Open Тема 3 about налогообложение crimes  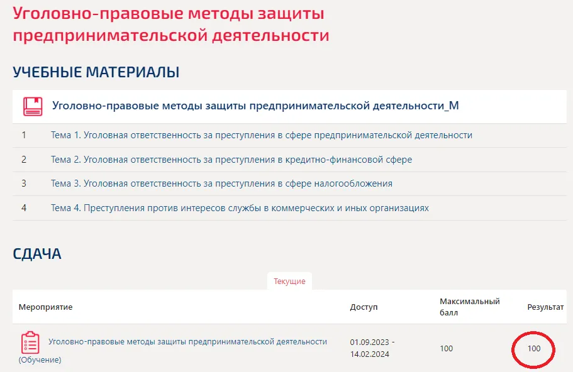221,183
